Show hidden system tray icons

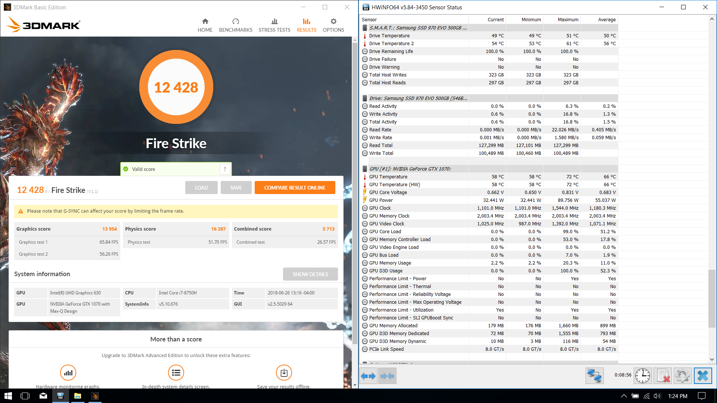pos(624,396)
